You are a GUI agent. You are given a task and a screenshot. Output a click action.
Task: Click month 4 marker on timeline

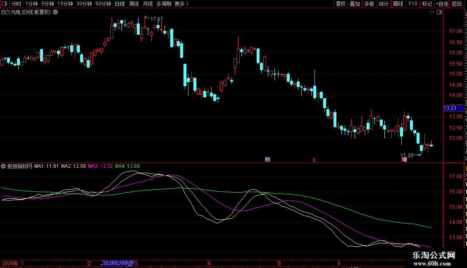pyautogui.click(x=210, y=263)
